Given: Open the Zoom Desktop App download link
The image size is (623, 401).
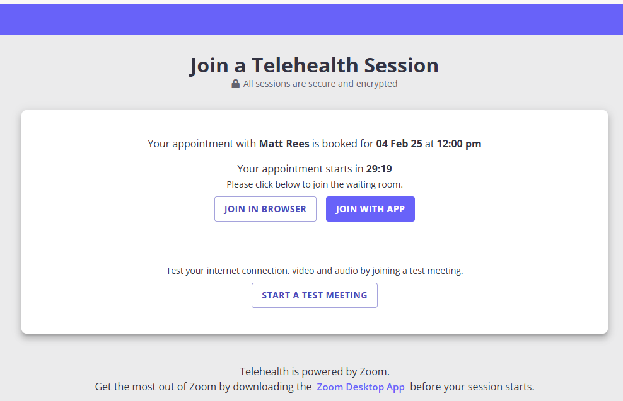Looking at the screenshot, I should (x=361, y=387).
